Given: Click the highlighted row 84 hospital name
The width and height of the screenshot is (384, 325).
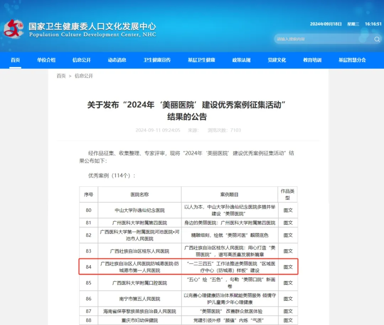Looking at the screenshot, I should click(140, 267).
